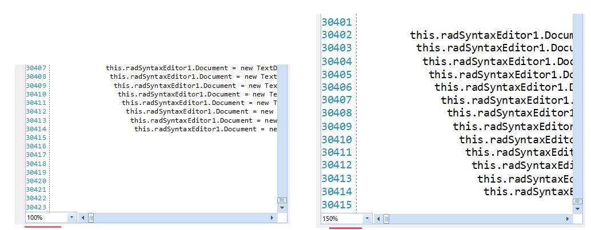Click code on line 30409 in 100% editor

pos(195,86)
